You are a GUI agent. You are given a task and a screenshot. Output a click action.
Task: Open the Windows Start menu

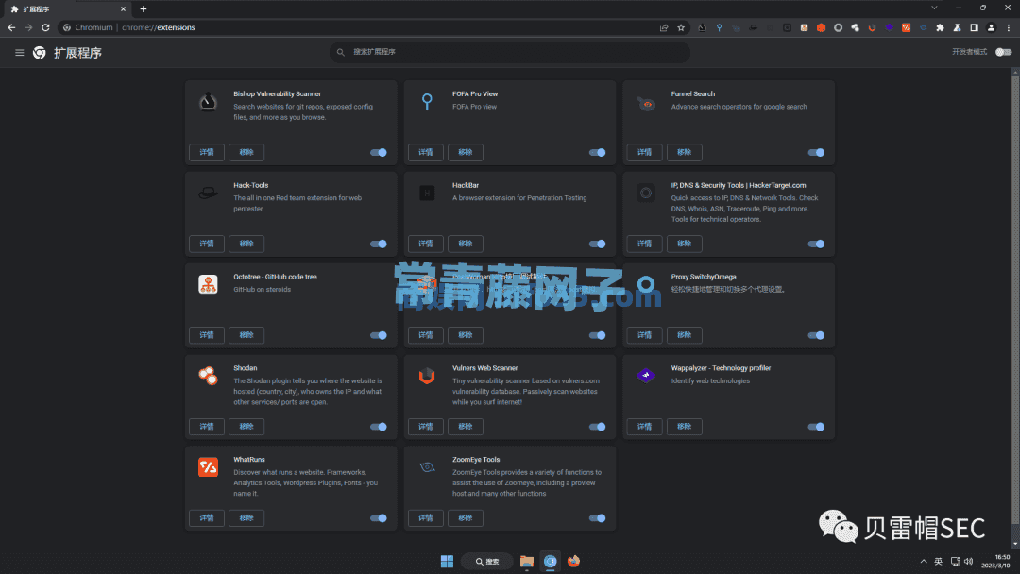(x=447, y=562)
